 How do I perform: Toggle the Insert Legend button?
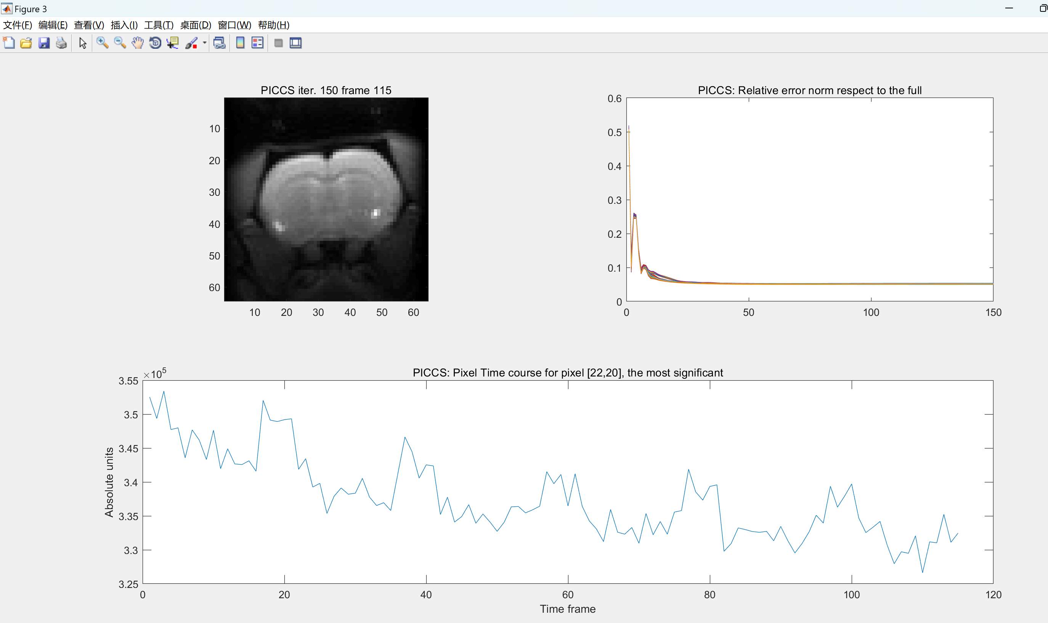point(257,43)
